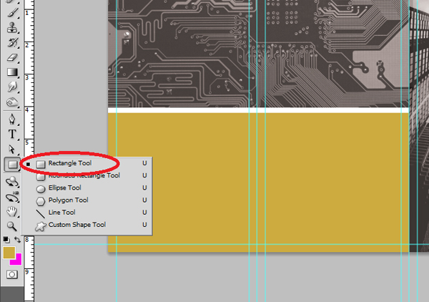Screen dimensions: 429x302
Task: Click the active Rectangle shape tool button
Action: pos(12,165)
